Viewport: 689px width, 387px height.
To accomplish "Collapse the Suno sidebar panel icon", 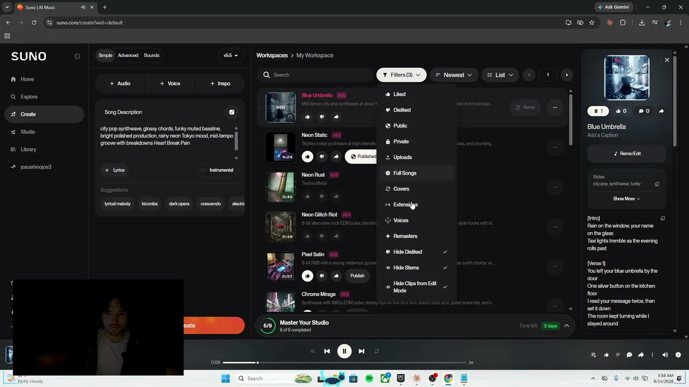I will [x=77, y=56].
